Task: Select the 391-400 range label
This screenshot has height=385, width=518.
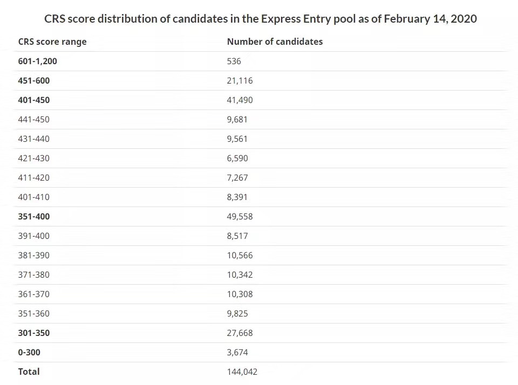Action: [x=33, y=236]
